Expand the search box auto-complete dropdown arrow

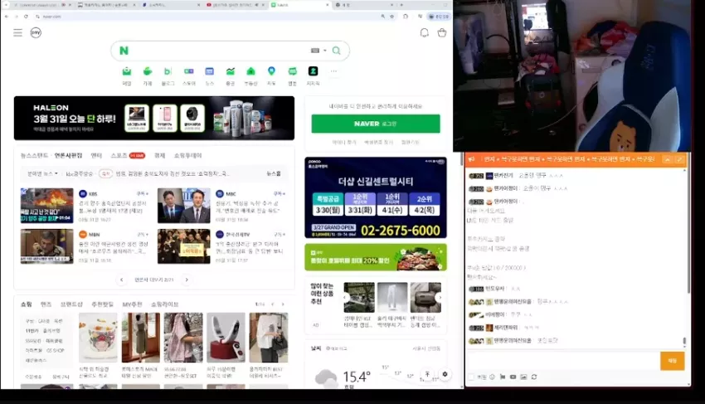[x=325, y=51]
